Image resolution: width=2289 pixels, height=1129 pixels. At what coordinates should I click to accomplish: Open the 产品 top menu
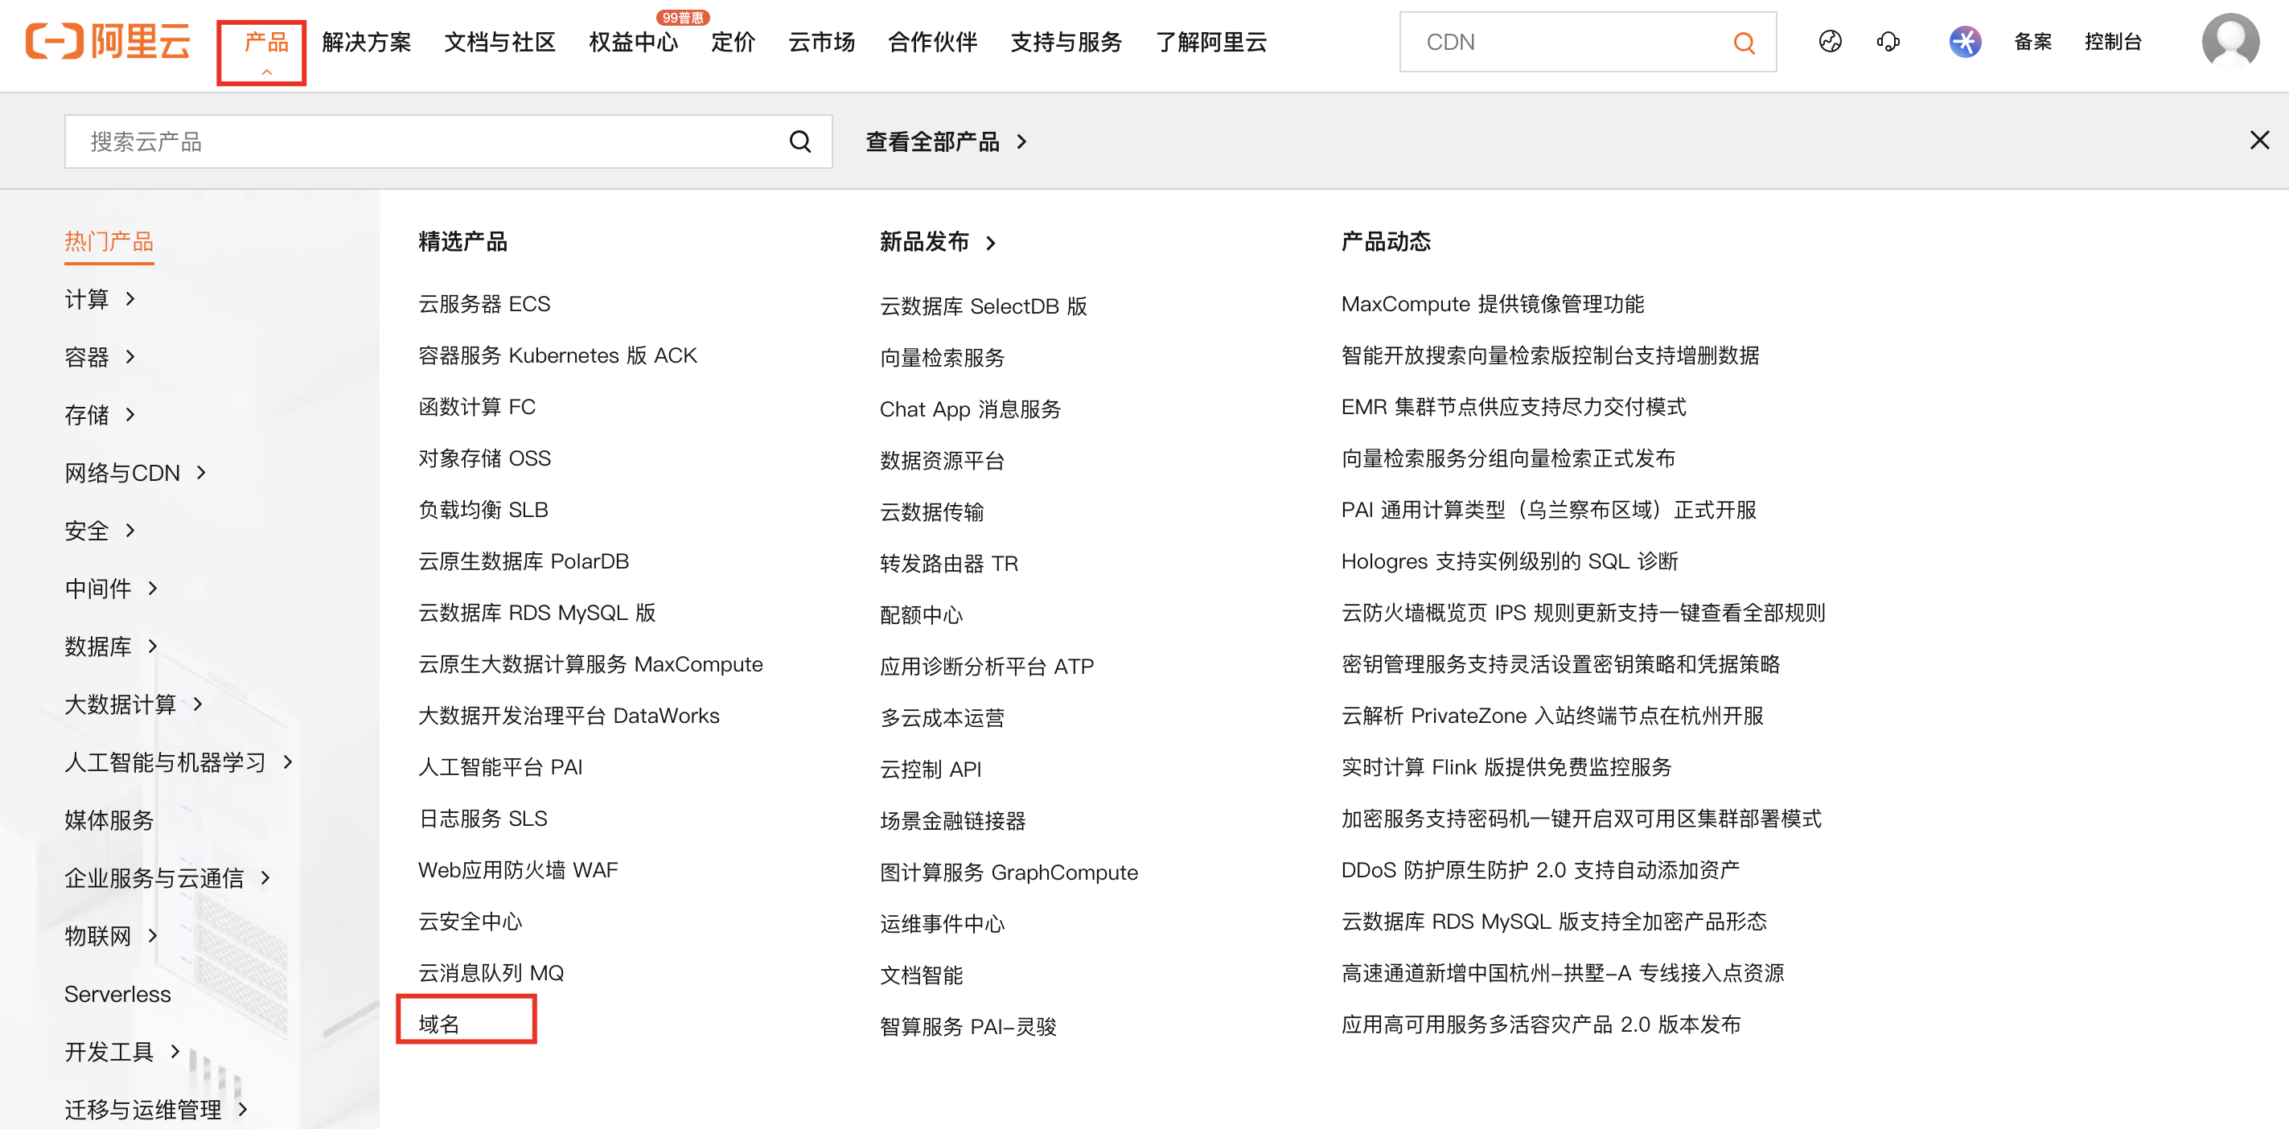(x=265, y=42)
